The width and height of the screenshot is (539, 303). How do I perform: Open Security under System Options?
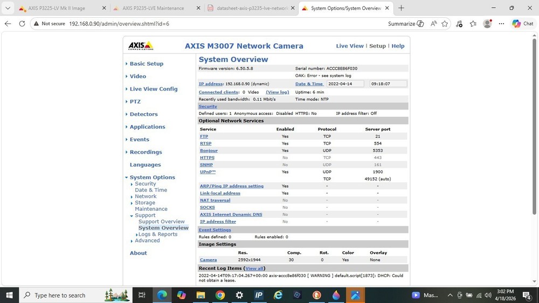point(145,184)
